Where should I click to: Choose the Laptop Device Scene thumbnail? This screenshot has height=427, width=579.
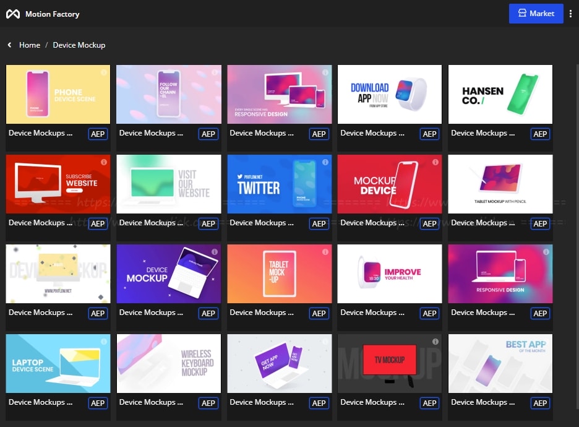tap(58, 363)
